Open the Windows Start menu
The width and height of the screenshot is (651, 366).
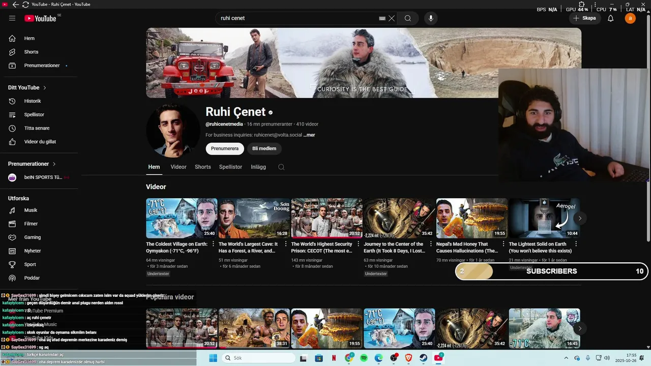click(x=213, y=358)
